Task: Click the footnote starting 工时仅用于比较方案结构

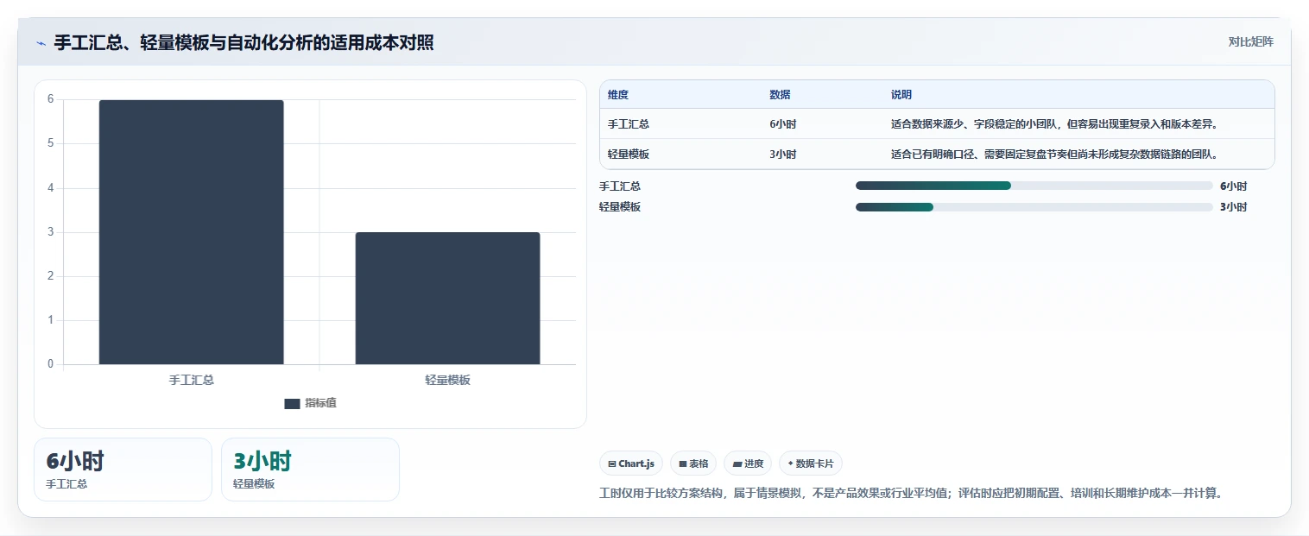Action: click(x=911, y=494)
